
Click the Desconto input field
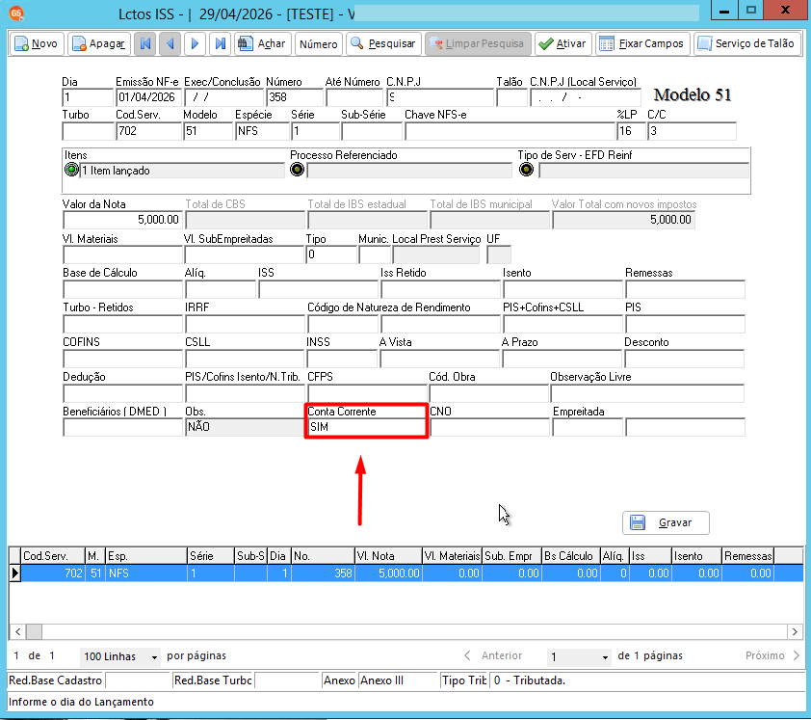[684, 359]
